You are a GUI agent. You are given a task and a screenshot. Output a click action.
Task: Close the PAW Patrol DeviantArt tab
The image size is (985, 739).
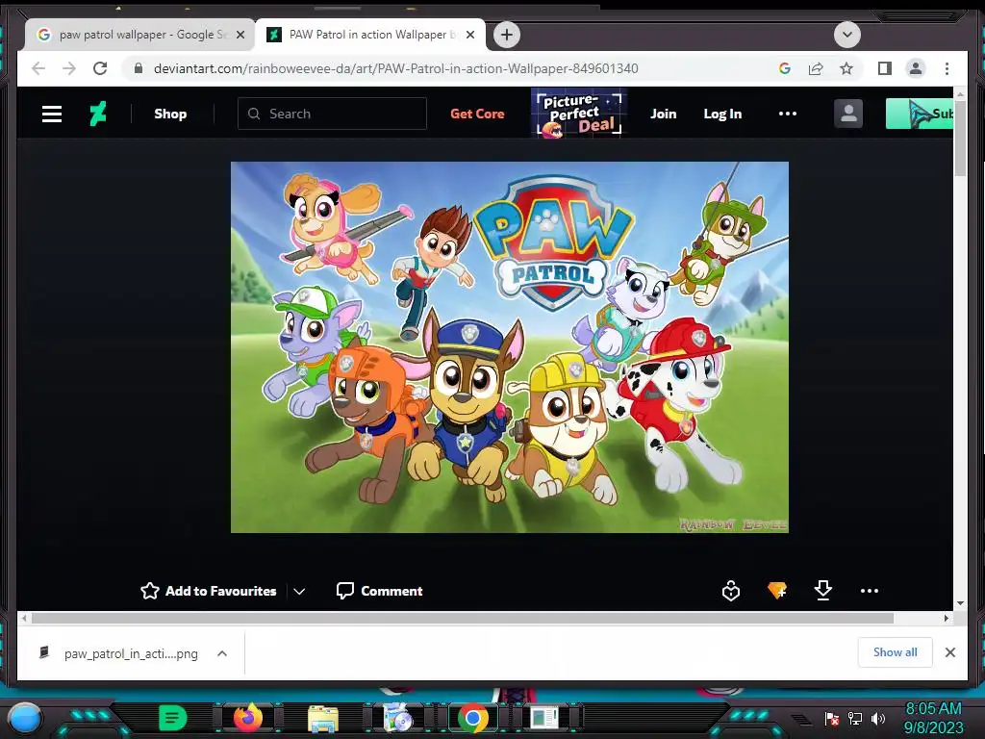coord(469,35)
